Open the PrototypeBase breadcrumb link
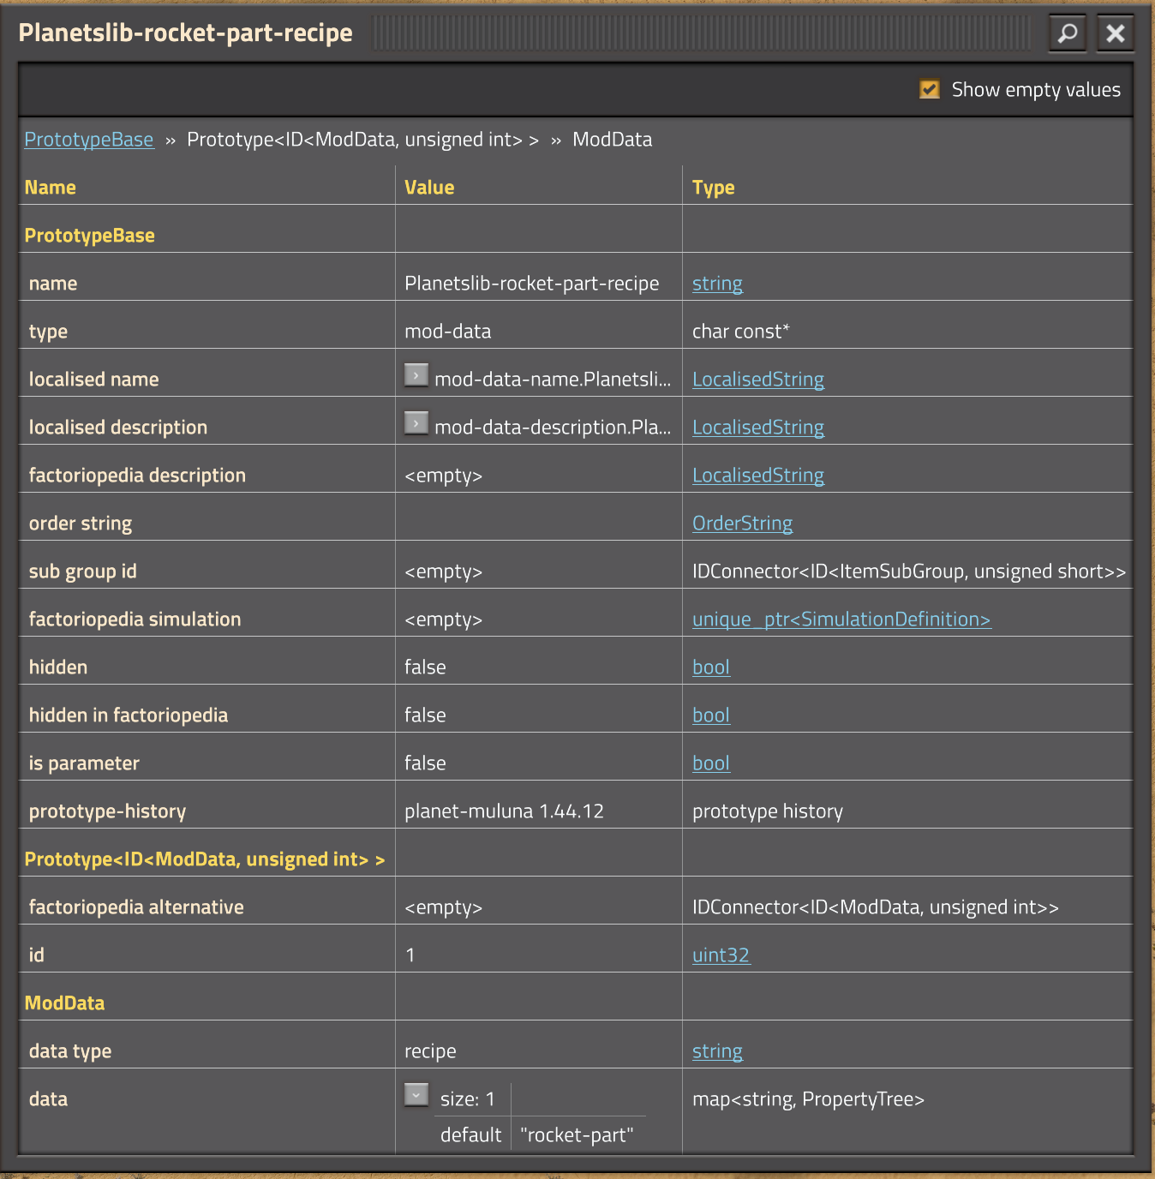This screenshot has width=1155, height=1179. click(89, 140)
